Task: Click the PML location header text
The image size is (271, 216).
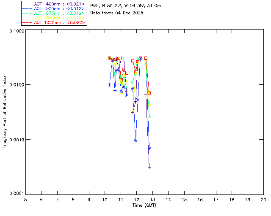Action: [126, 6]
